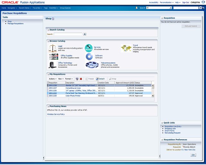
Task: Open the Wireless Service Policy link
Action: [x=56, y=114]
